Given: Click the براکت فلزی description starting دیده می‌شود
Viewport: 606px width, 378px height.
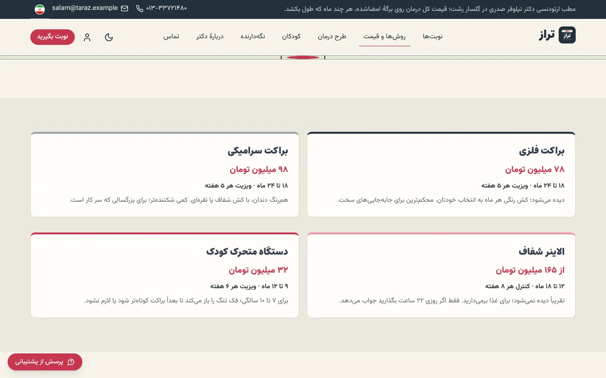Looking at the screenshot, I should coord(451,200).
